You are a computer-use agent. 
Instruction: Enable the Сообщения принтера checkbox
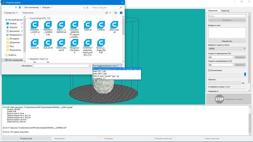153,138
